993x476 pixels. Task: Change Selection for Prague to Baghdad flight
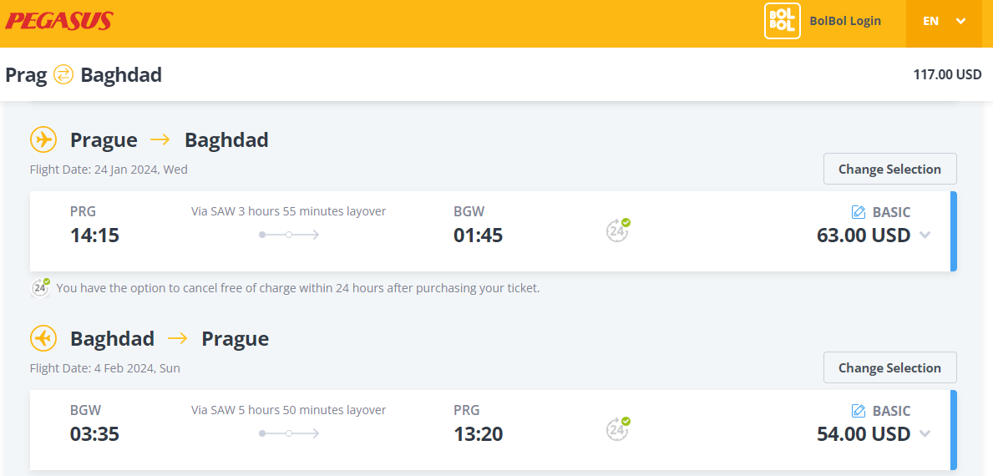(889, 169)
